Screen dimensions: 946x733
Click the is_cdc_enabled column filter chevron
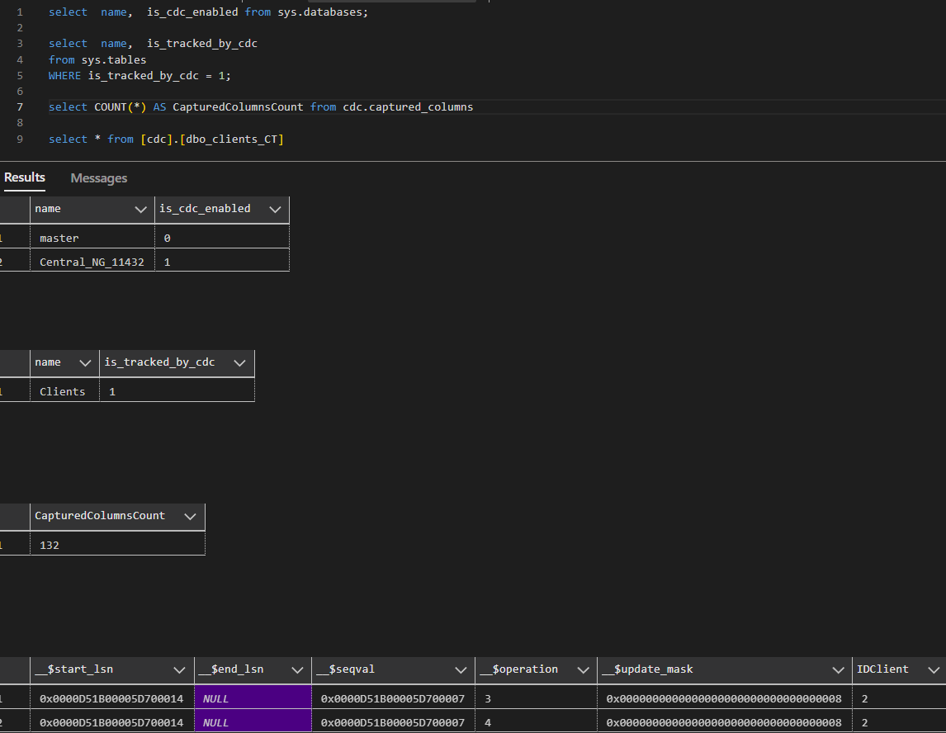click(274, 209)
